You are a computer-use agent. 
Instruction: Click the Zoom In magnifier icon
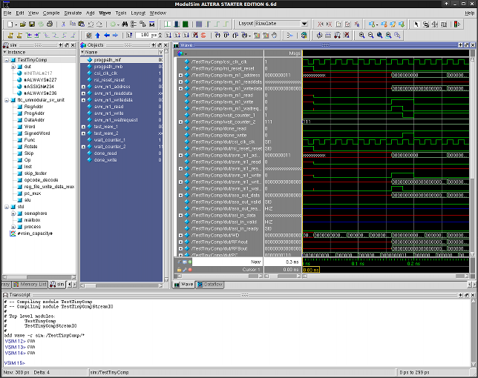361,35
